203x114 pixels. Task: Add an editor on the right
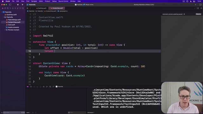(x=201, y=8)
